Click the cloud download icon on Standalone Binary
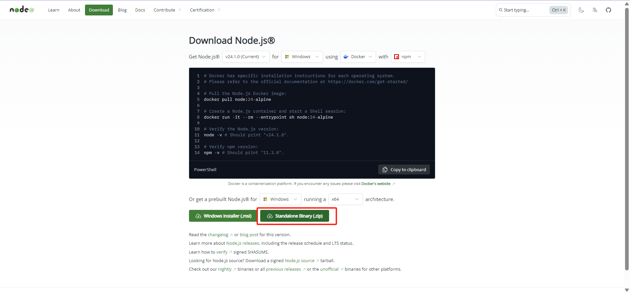This screenshot has width=630, height=293. 270,216
